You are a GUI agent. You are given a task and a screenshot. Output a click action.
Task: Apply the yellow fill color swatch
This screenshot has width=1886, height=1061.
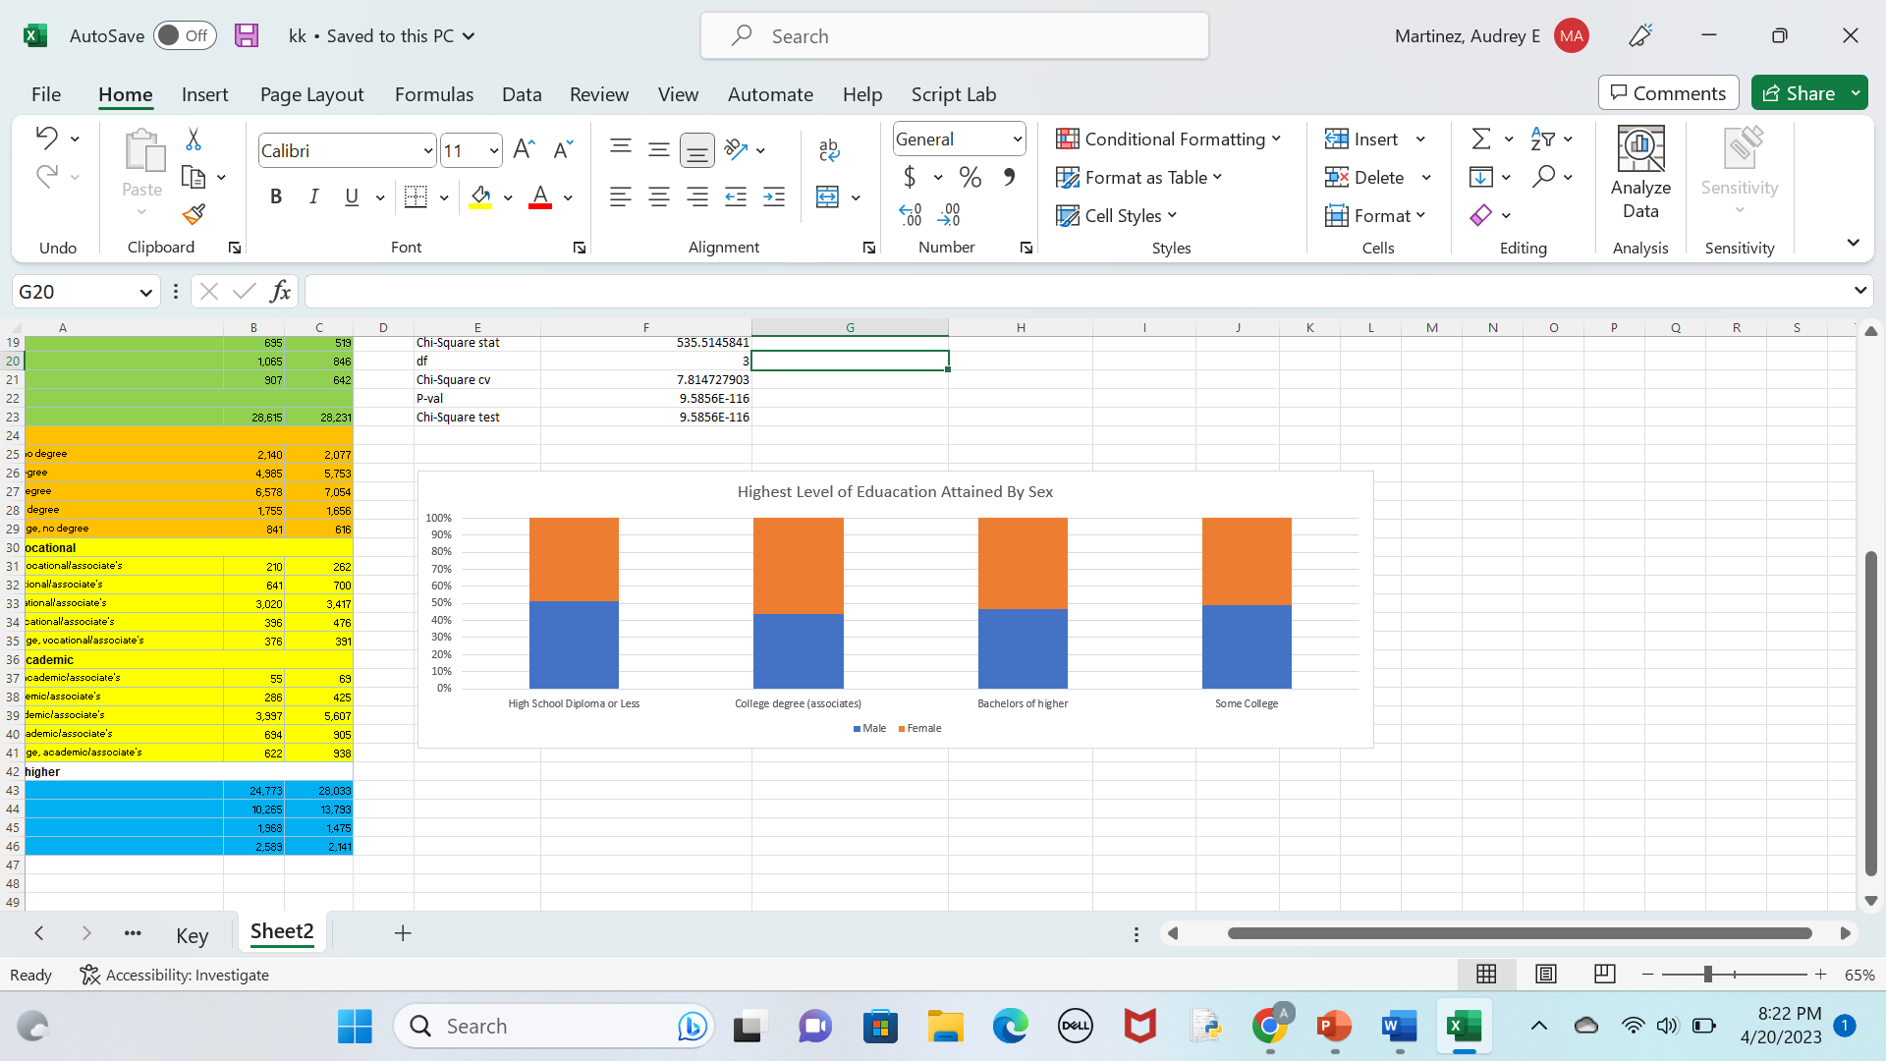[480, 196]
